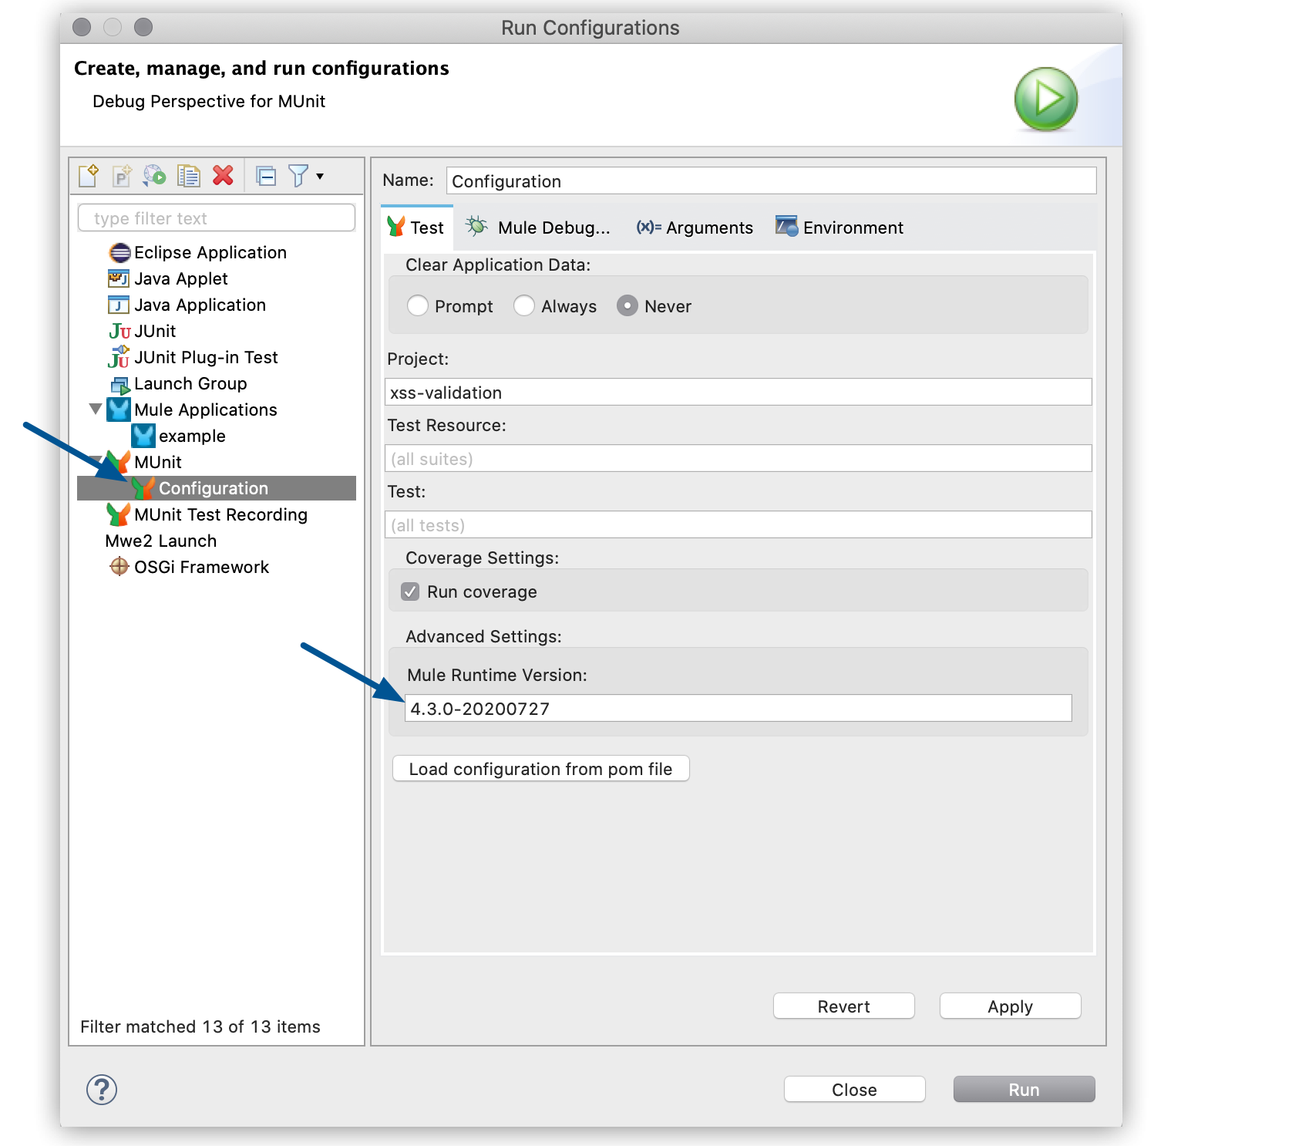
Task: Uncheck the Run coverage checkbox
Action: click(x=411, y=592)
